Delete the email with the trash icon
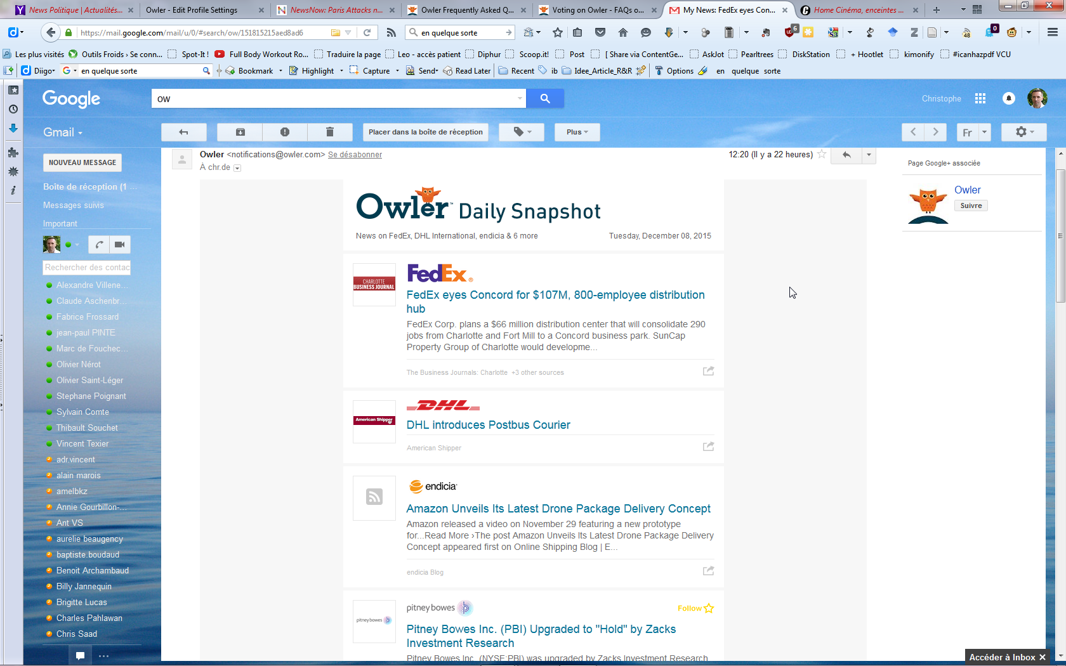The height and width of the screenshot is (666, 1066). point(330,132)
